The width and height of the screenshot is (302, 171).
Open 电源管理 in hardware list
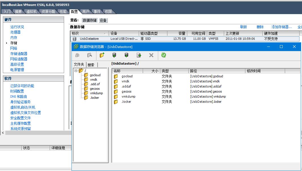coord(17,70)
